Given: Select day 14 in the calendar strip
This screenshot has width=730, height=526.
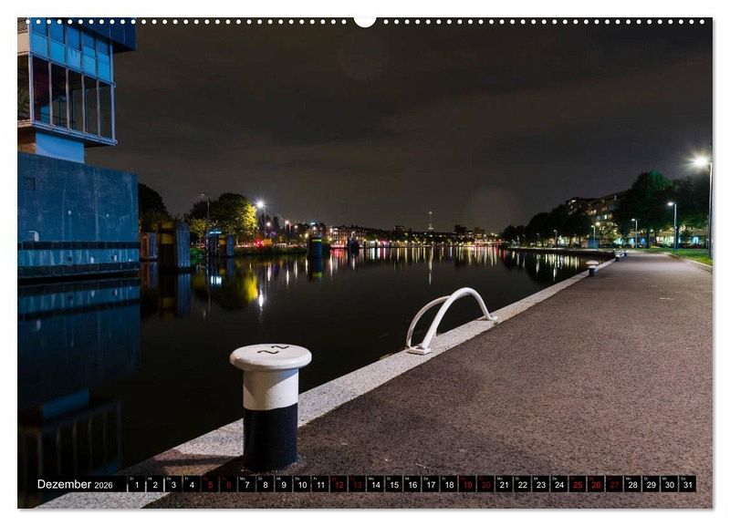Looking at the screenshot, I should click(x=375, y=484).
